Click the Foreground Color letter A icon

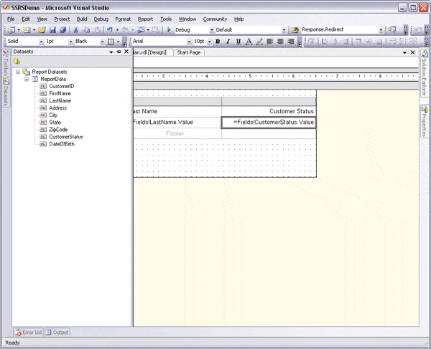[x=249, y=42]
